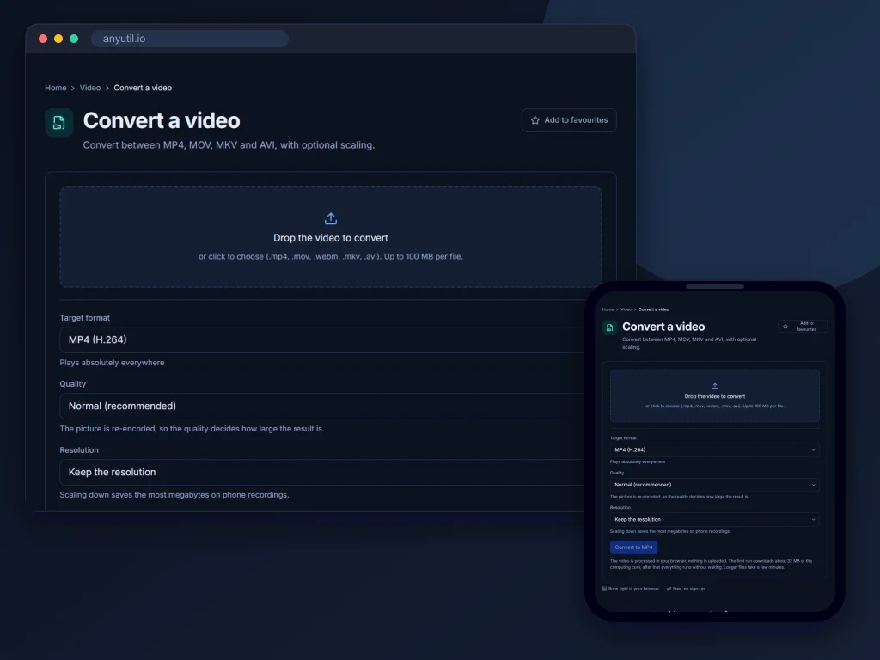This screenshot has width=880, height=660.
Task: Click the upload icon in phone mockup drop zone
Action: tap(714, 386)
